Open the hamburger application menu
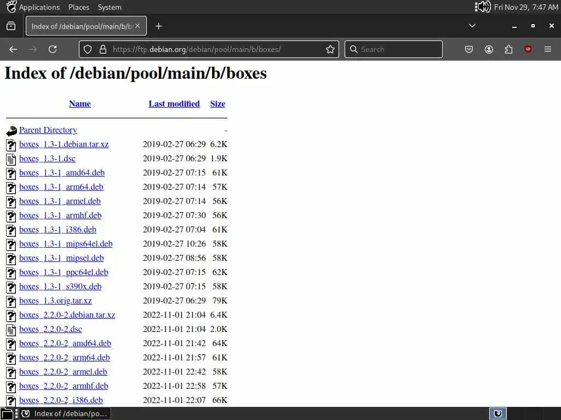The width and height of the screenshot is (561, 420). [x=548, y=49]
